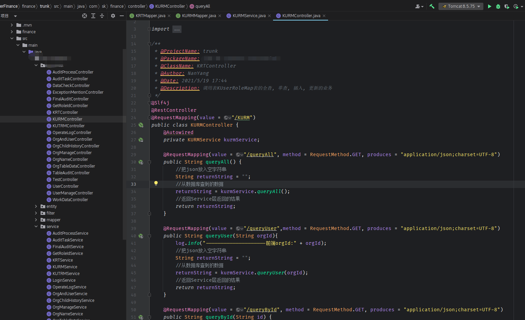Click the select opened file target icon
This screenshot has width=525, height=320.
pyautogui.click(x=85, y=16)
